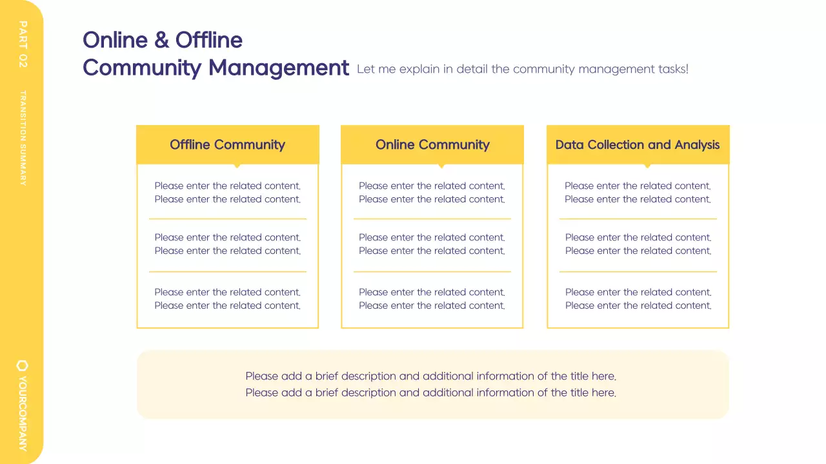
Task: Select the Online & Offline Community Management title
Action: point(216,54)
